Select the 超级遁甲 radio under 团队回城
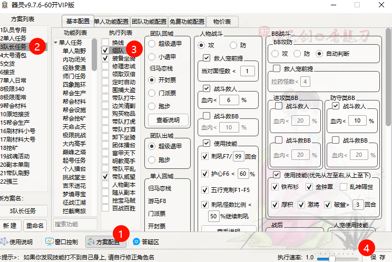 [x=153, y=44]
